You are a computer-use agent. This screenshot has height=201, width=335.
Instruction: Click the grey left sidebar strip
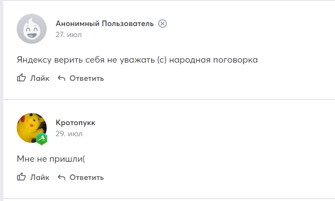pyautogui.click(x=2, y=101)
